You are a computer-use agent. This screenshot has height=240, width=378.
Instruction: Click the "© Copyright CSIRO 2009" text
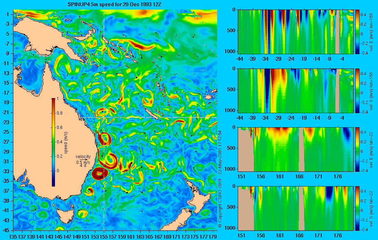220,203
